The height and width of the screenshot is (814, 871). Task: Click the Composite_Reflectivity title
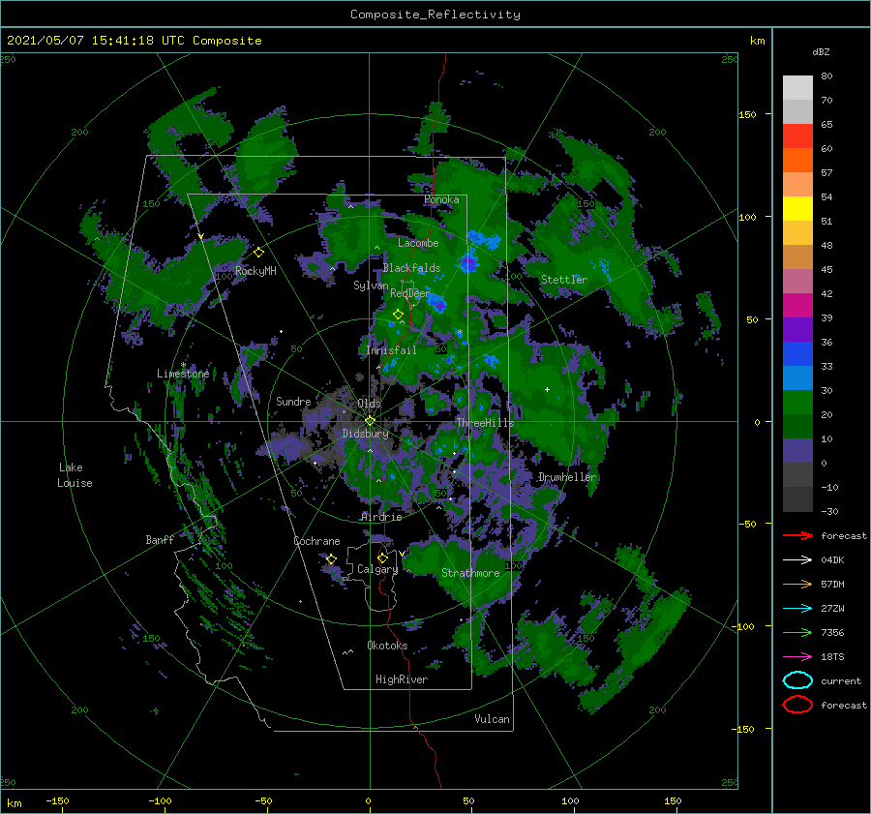(435, 15)
